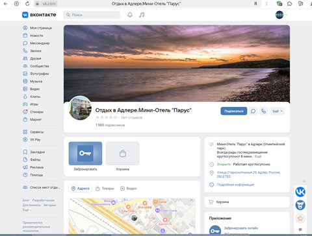Open Подробная информация link

click(x=235, y=185)
